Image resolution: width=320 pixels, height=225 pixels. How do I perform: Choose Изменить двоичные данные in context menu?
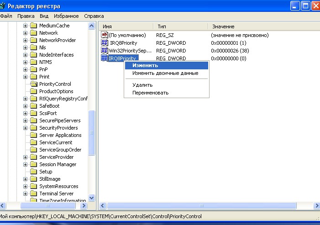click(167, 73)
